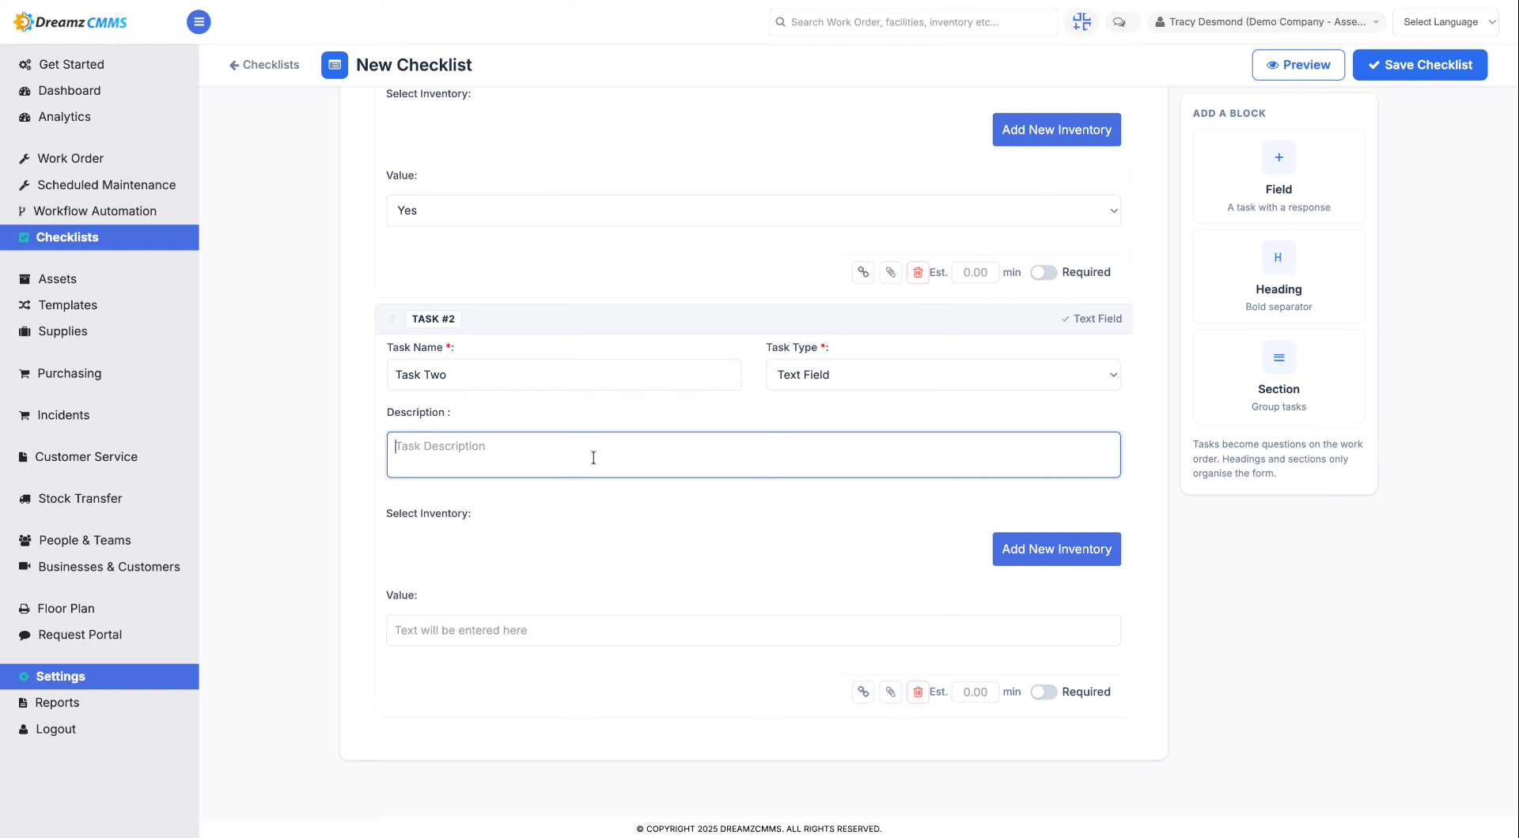Open Floor Plan in the sidebar
This screenshot has width=1519, height=838.
(66, 609)
